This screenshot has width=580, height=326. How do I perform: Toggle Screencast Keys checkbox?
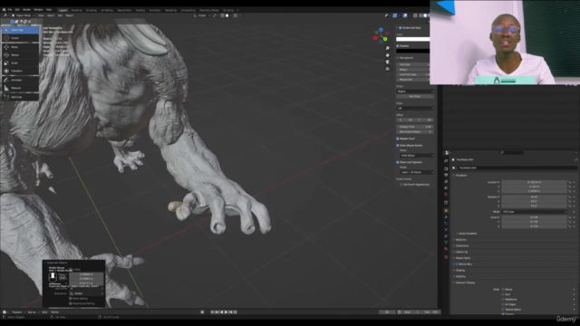coord(401,28)
